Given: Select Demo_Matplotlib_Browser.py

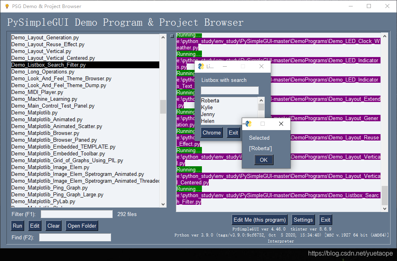Looking at the screenshot, I should [85, 133].
